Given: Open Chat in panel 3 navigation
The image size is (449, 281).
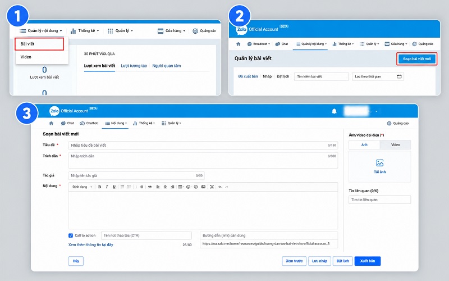Looking at the screenshot, I should (67, 123).
